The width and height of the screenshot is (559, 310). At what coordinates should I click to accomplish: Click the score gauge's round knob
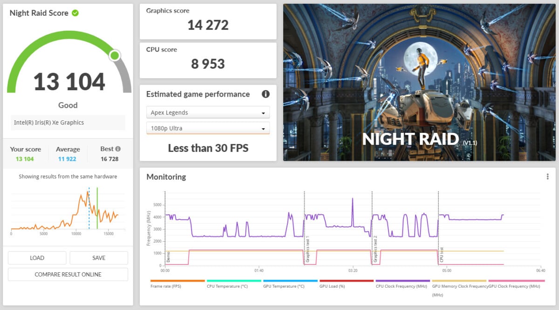115,56
